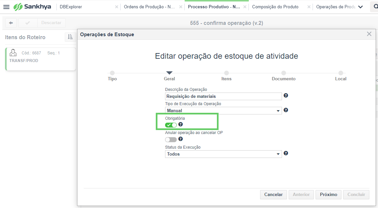
Task: Disable the Obrigatória toggle
Action: click(171, 125)
